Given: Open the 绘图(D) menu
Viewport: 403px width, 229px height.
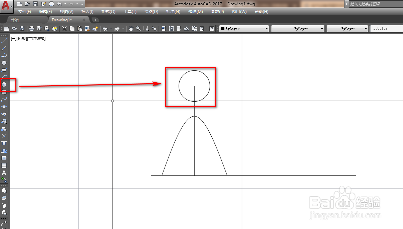Looking at the screenshot, I should pyautogui.click(x=151, y=12).
